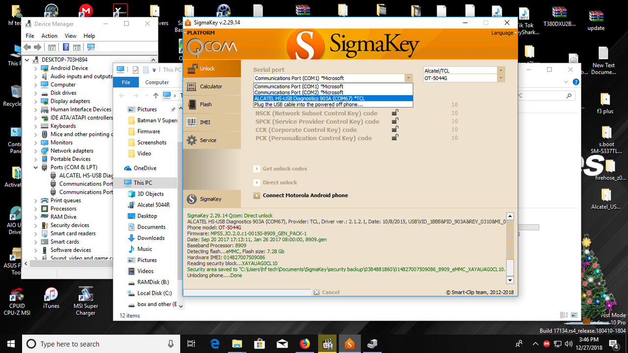Select Communications Port (COM2) in port list

333,92
